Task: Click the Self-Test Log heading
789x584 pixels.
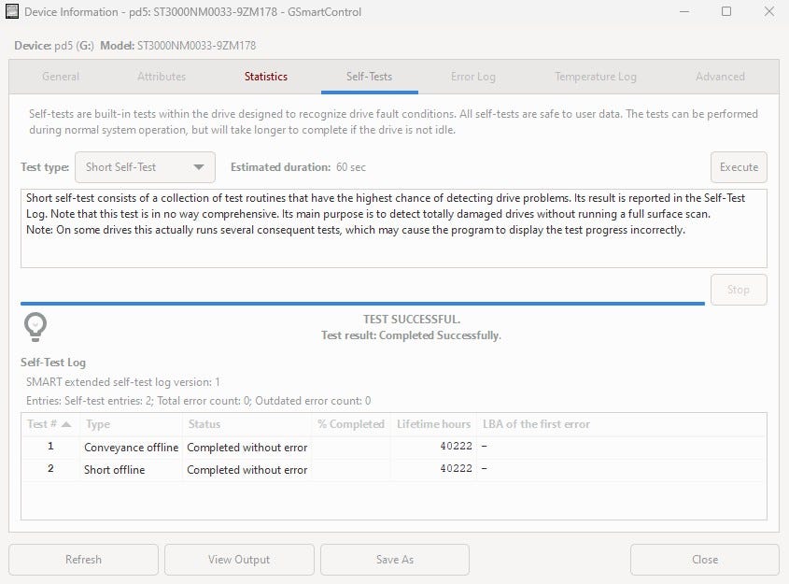Action: click(x=53, y=363)
